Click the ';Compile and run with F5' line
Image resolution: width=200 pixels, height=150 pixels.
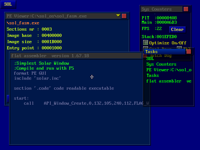[x=44, y=68]
